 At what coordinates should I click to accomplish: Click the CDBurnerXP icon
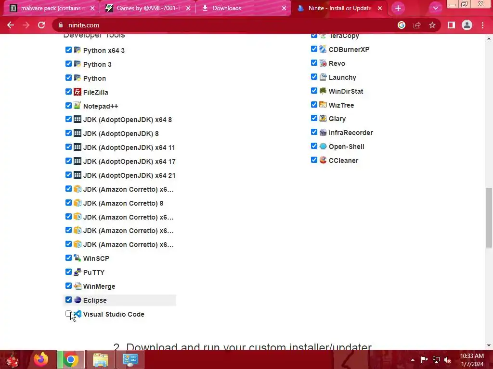pyautogui.click(x=323, y=49)
